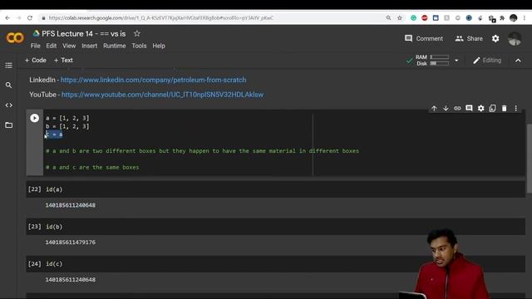Click the Share button
Screen dimensions: 532x299
click(469, 39)
